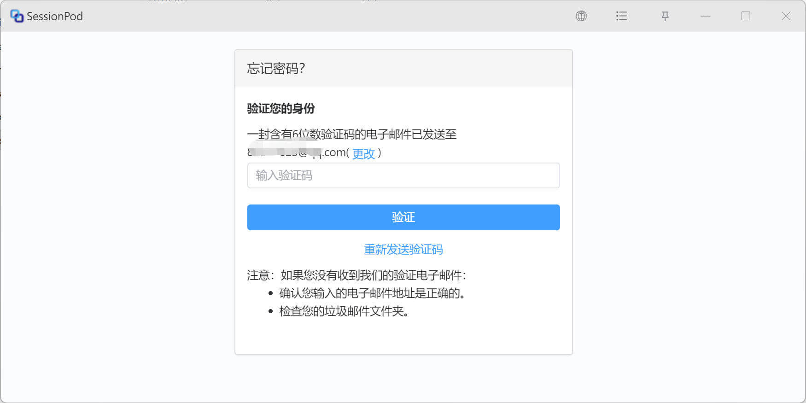Click the blue 验证 button
The image size is (806, 403).
point(403,217)
